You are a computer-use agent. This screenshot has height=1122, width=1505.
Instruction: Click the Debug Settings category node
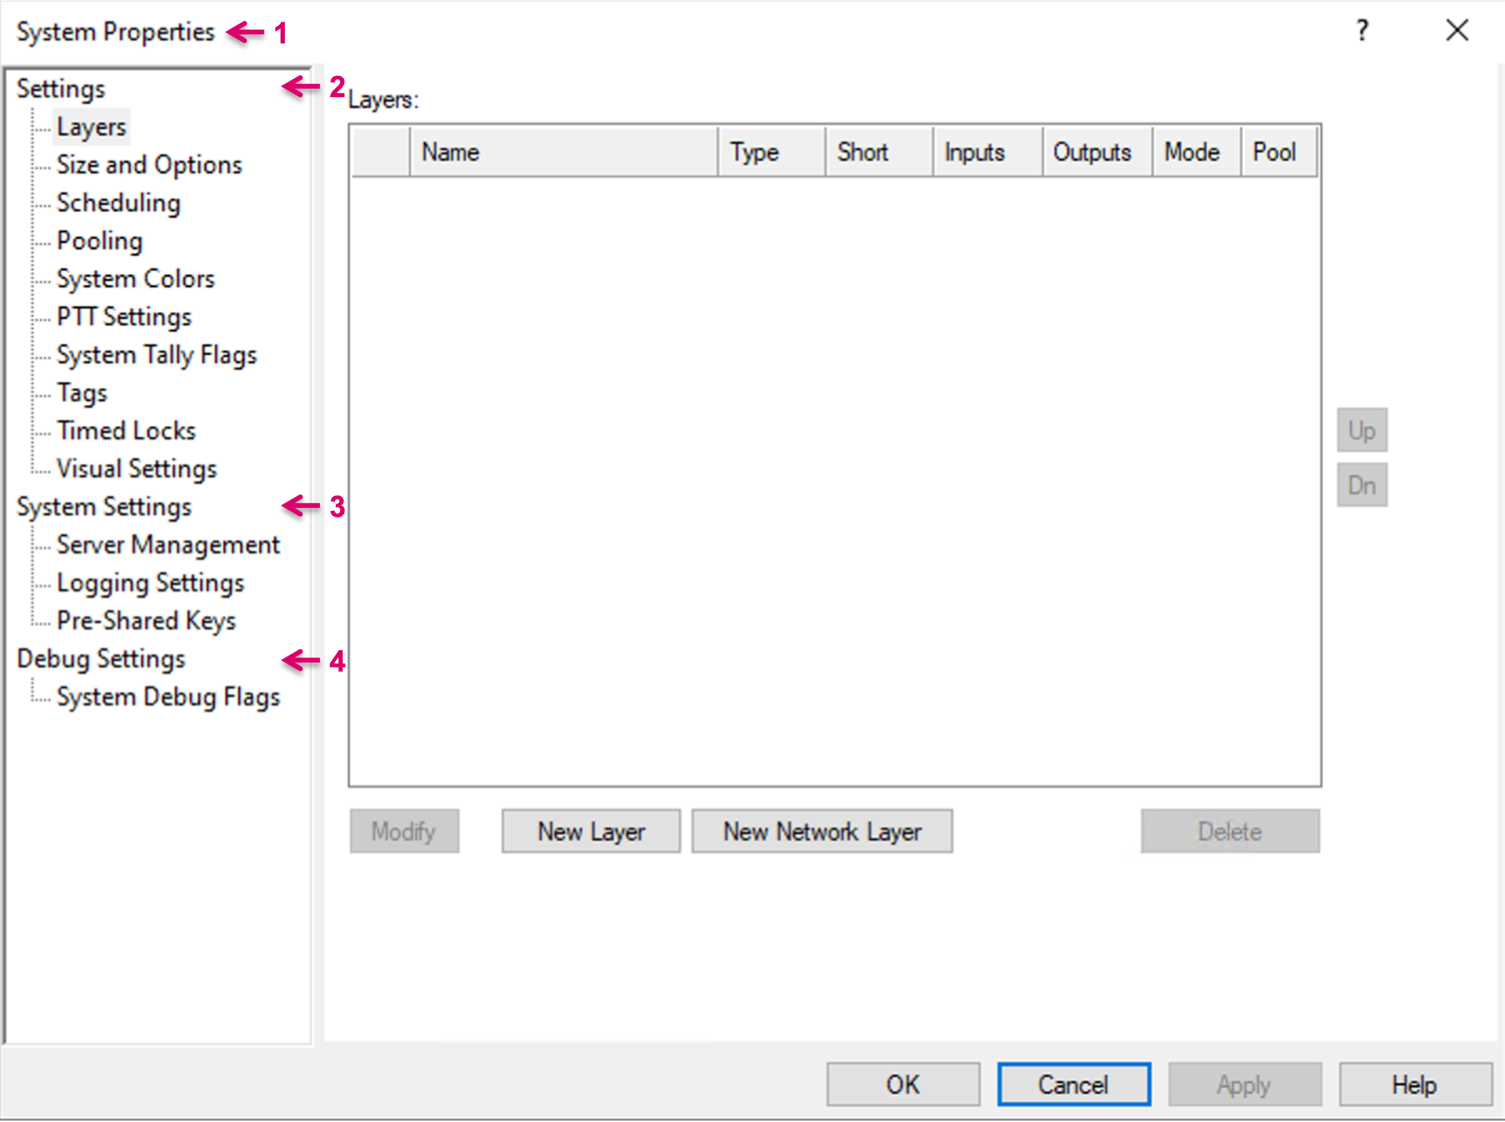coord(100,659)
